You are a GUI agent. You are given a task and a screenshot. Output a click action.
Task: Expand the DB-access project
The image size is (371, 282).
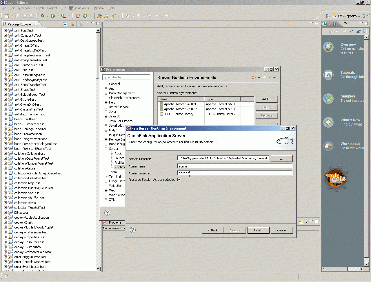click(5, 212)
